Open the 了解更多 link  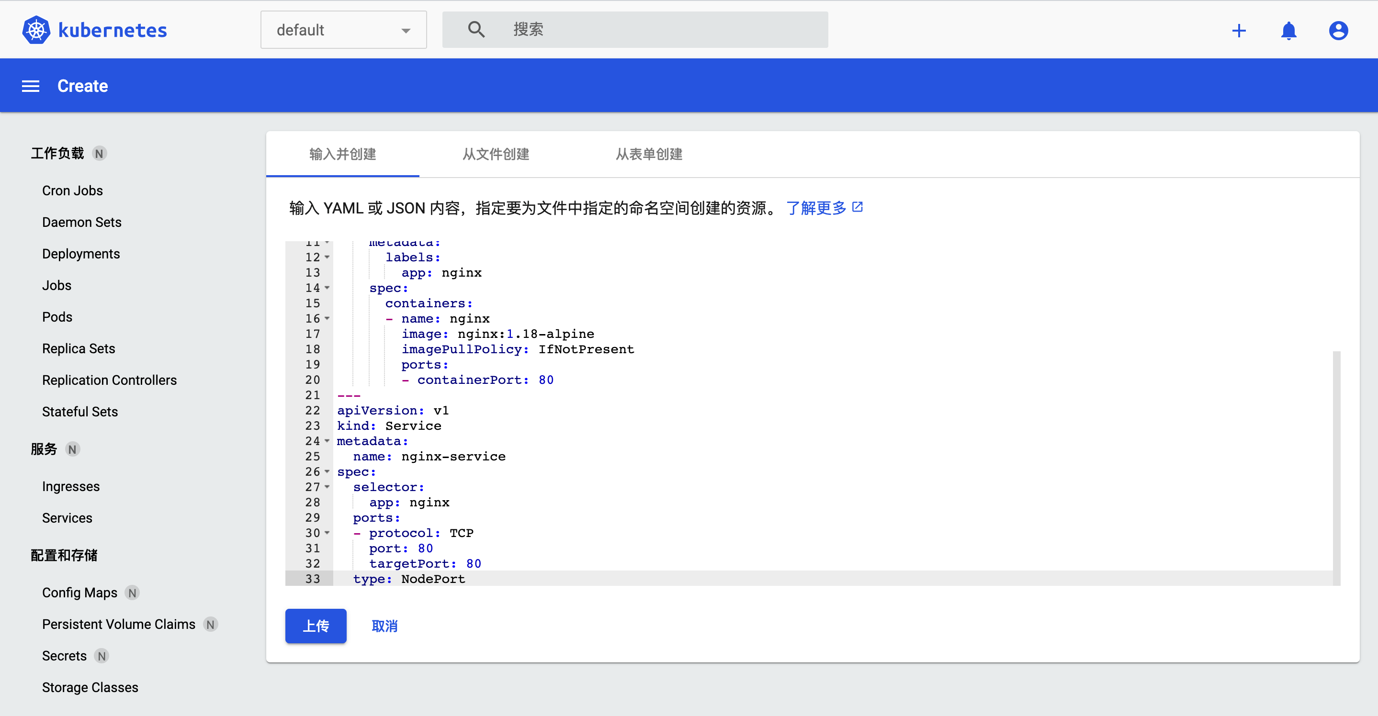(816, 208)
